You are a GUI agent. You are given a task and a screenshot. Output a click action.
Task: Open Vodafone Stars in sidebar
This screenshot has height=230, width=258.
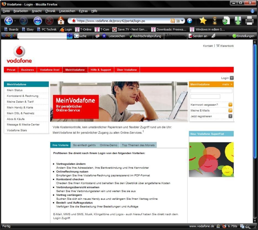point(17,130)
